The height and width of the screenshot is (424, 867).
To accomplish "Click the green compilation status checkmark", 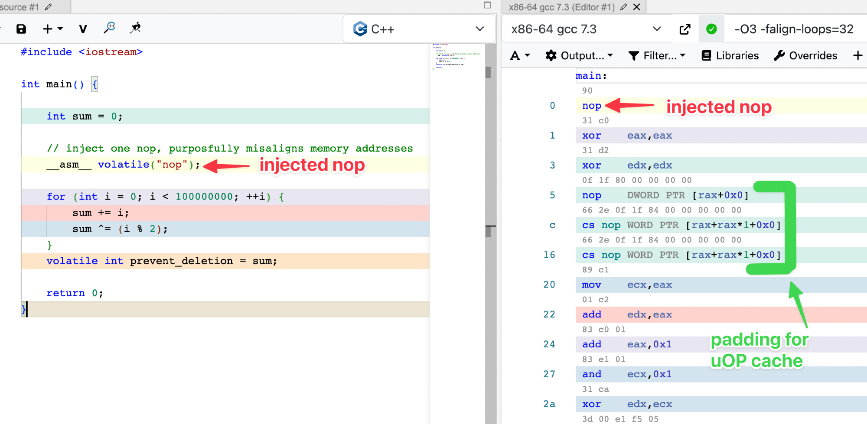I will coord(711,29).
